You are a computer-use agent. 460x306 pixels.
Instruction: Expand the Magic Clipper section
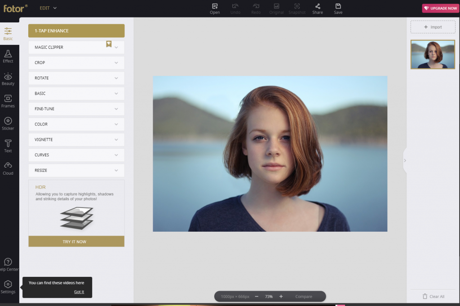tap(76, 47)
